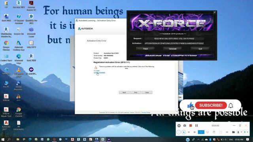This screenshot has width=253, height=142.
Task: Open the Autodesk Desktop App shortcut
Action: pos(19,46)
